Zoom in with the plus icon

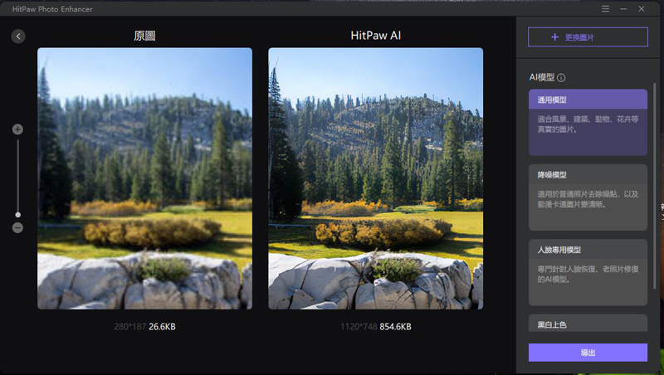click(17, 129)
